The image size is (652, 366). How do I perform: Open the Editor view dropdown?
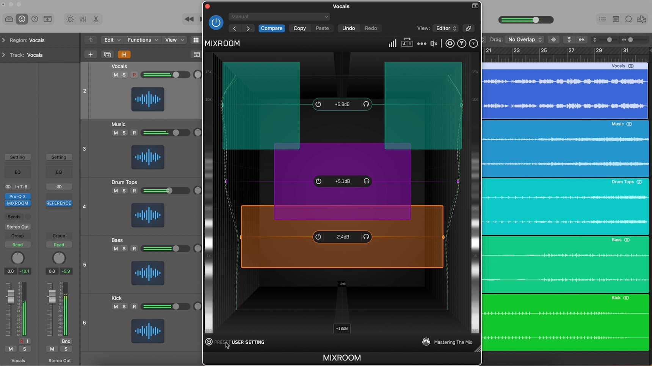click(446, 28)
